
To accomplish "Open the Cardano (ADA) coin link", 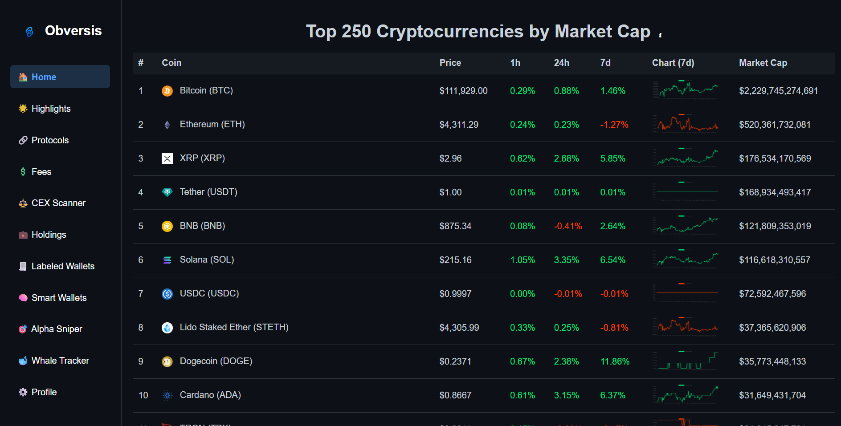I will tap(210, 395).
